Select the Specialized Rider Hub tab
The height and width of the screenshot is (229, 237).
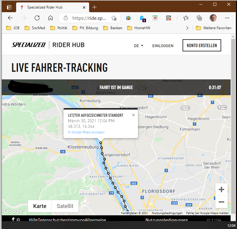point(53,7)
